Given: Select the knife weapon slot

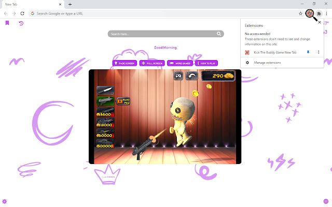Looking at the screenshot, I should coord(105,91).
